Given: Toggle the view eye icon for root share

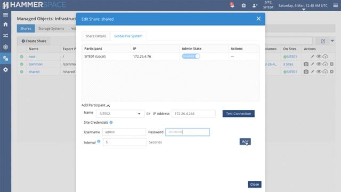Looking at the screenshot, I should (x=319, y=57).
